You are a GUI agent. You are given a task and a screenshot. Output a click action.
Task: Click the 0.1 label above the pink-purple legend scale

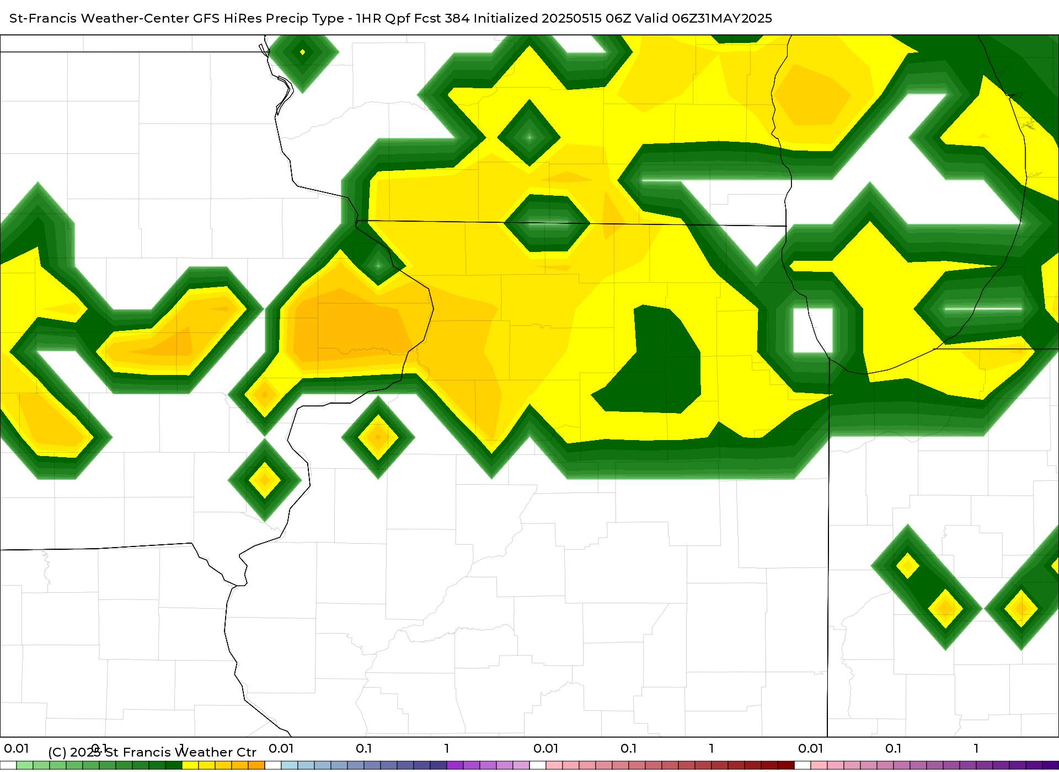tap(894, 748)
